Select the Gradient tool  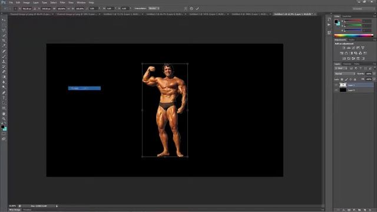[x=4, y=77]
